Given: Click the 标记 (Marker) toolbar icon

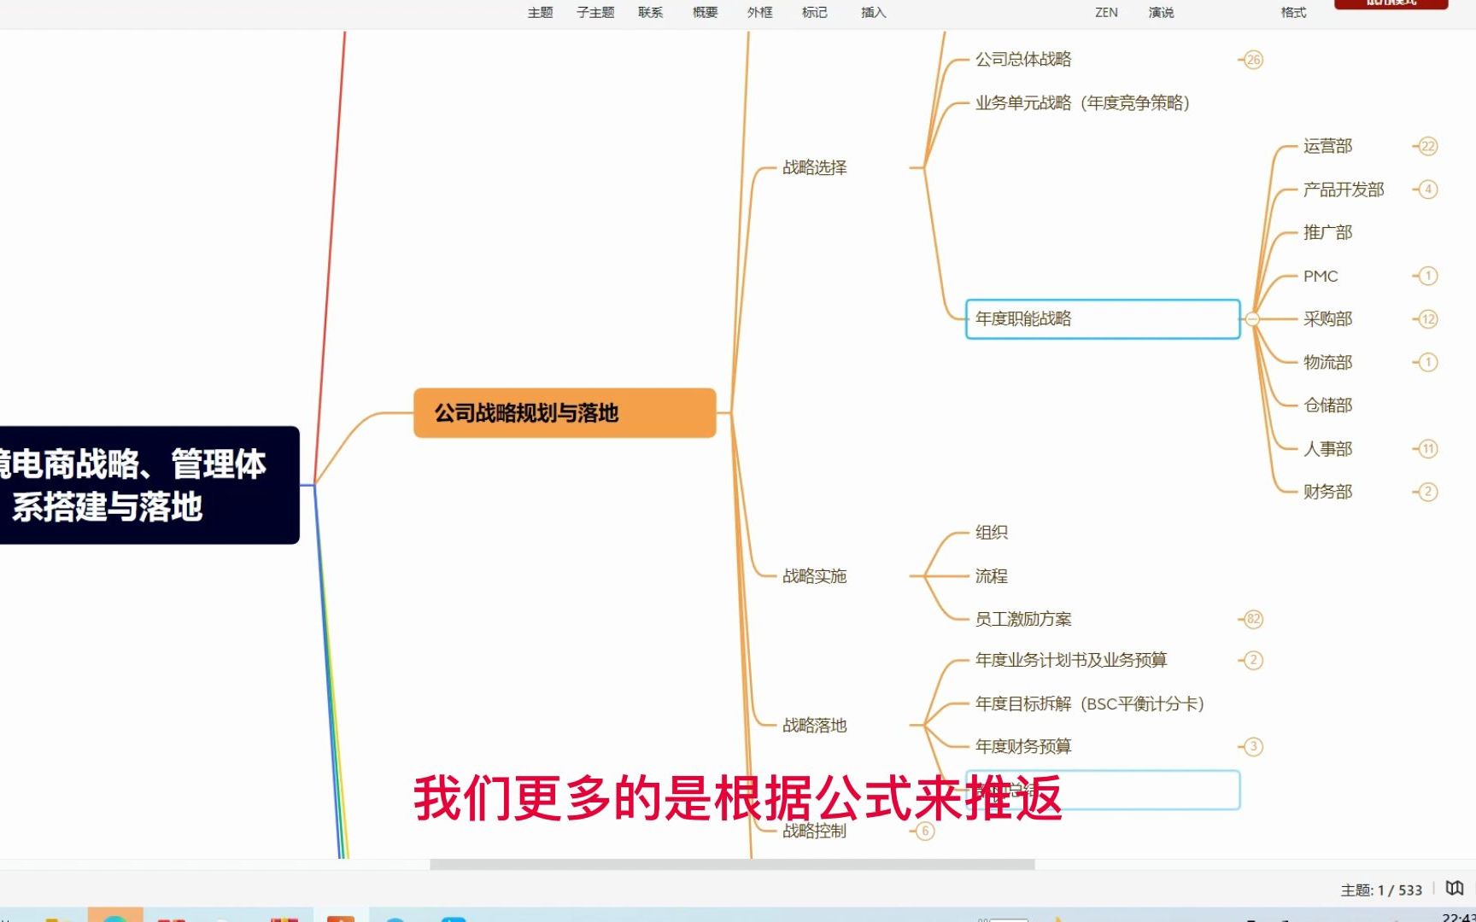Looking at the screenshot, I should (814, 12).
